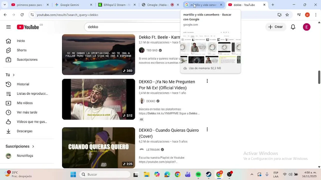The image size is (321, 180).
Task: Open the Windows Start menu
Action: coord(73,174)
